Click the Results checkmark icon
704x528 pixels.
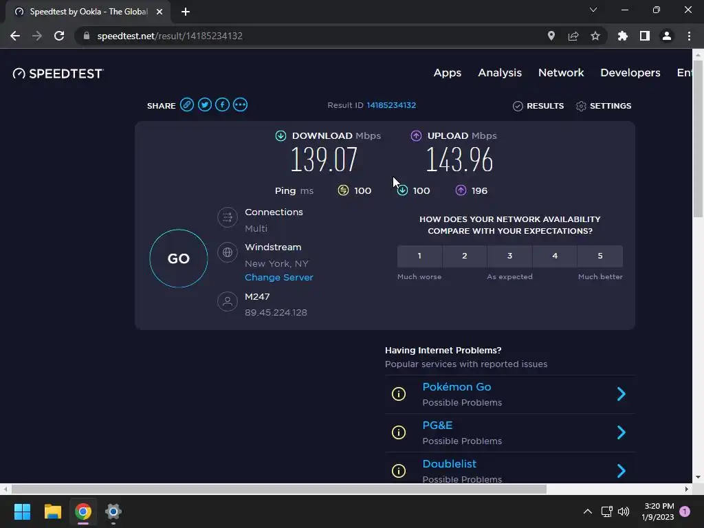pyautogui.click(x=518, y=106)
